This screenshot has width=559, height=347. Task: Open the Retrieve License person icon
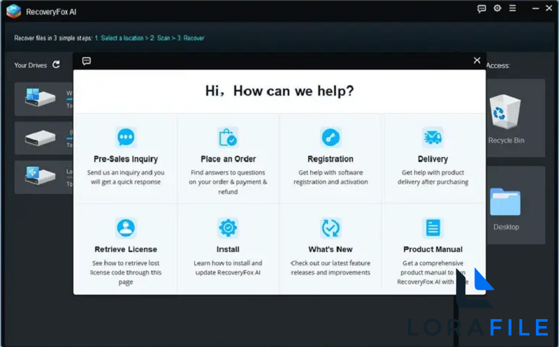tap(126, 228)
